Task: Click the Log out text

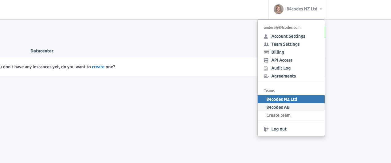Action: (x=279, y=129)
